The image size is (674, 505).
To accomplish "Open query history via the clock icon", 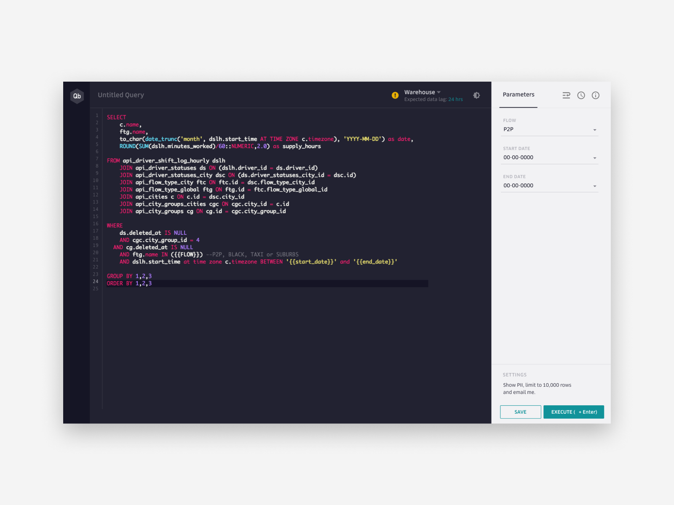I will (x=581, y=95).
